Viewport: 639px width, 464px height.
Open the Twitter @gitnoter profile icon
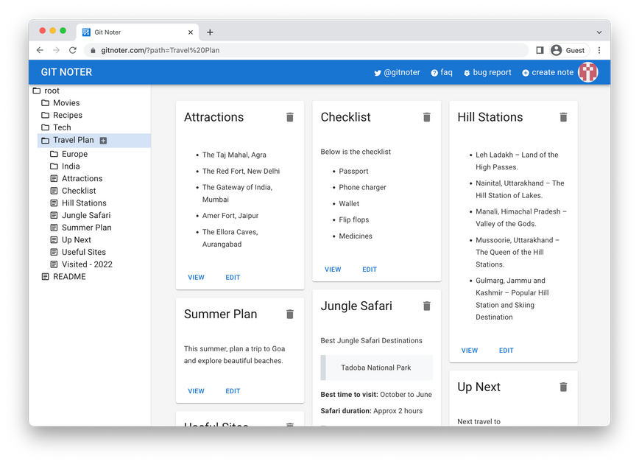click(378, 72)
